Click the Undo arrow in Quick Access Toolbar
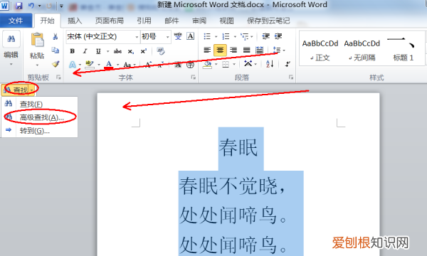Screen dimensions: 427x256 pos(31,6)
